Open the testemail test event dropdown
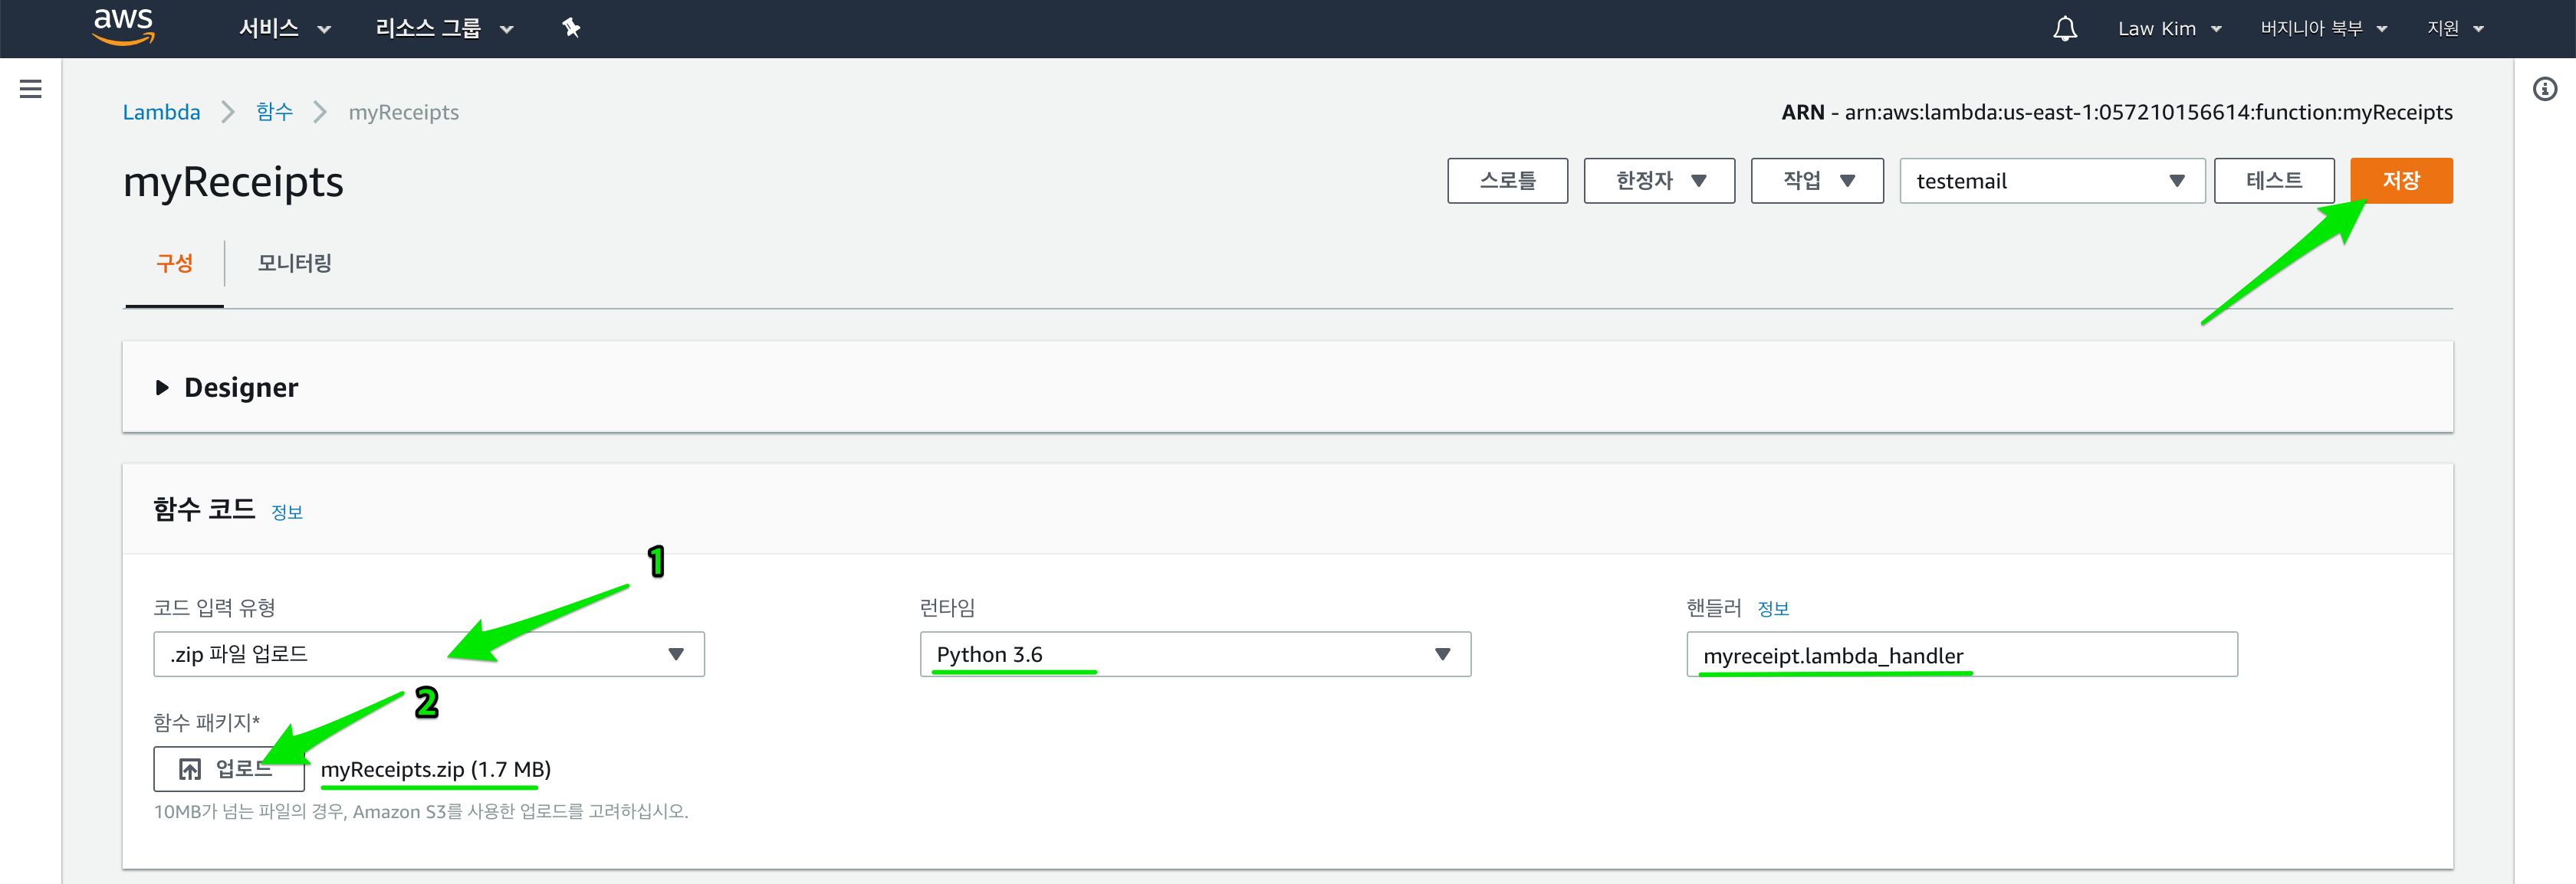Viewport: 2576px width, 884px height. [2051, 181]
